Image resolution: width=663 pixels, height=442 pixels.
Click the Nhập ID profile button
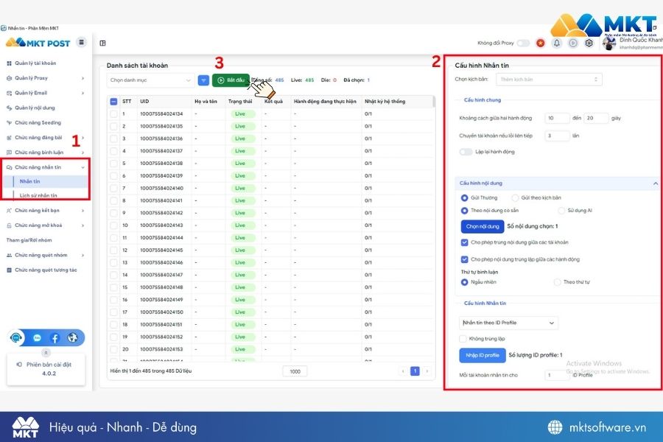(482, 355)
